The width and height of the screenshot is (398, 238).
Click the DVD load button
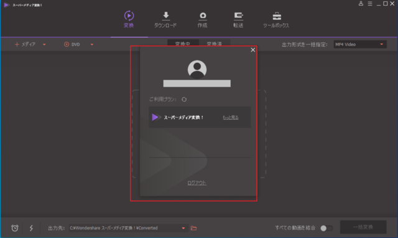[x=72, y=44]
